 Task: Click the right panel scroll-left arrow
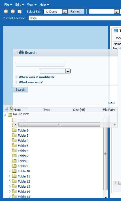pyautogui.click(x=116, y=183)
